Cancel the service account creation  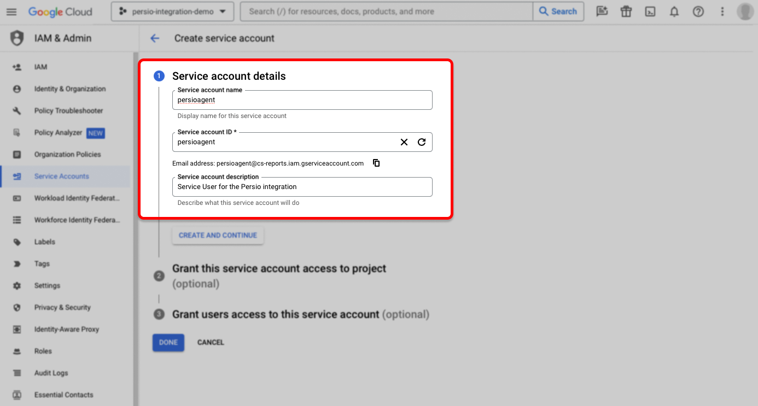pos(211,342)
